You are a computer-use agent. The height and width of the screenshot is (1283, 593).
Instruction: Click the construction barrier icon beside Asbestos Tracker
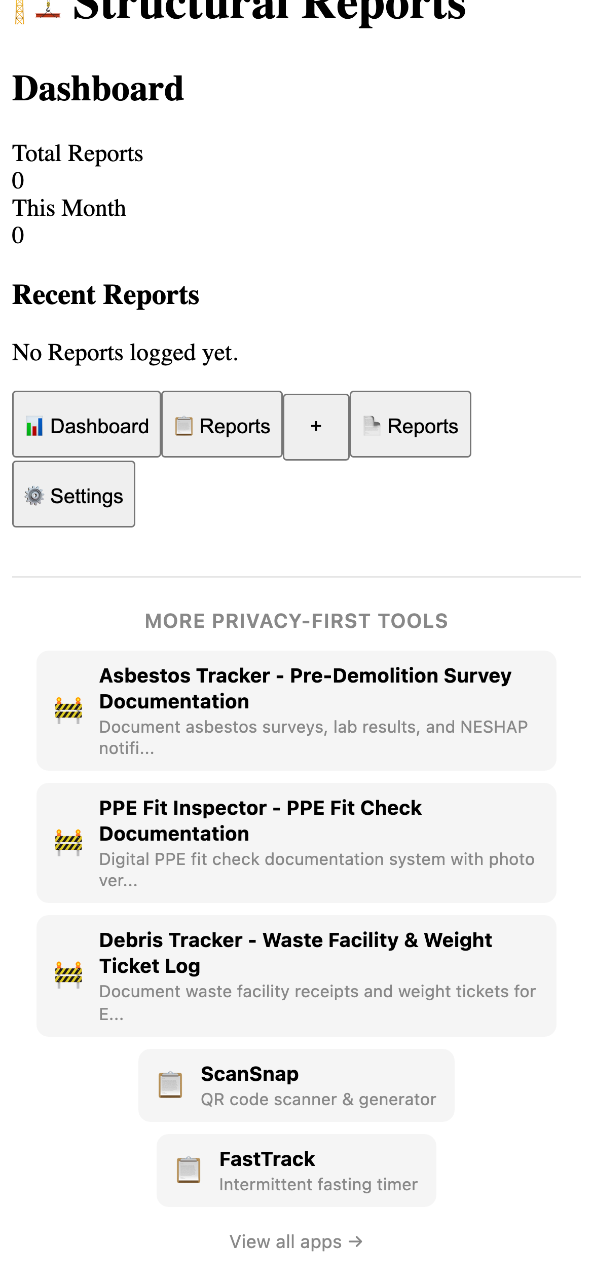(69, 709)
